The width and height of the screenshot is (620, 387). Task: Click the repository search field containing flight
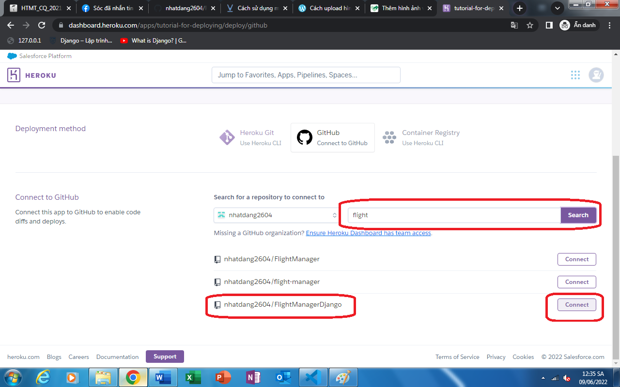(454, 215)
